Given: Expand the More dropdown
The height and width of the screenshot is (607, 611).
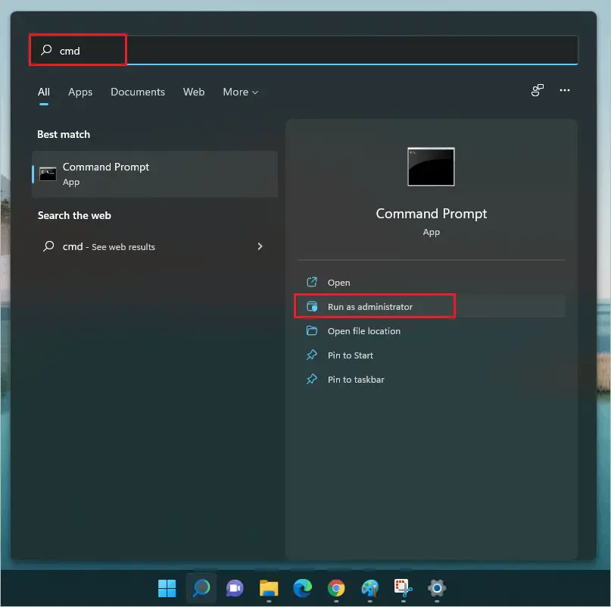Looking at the screenshot, I should pos(241,92).
